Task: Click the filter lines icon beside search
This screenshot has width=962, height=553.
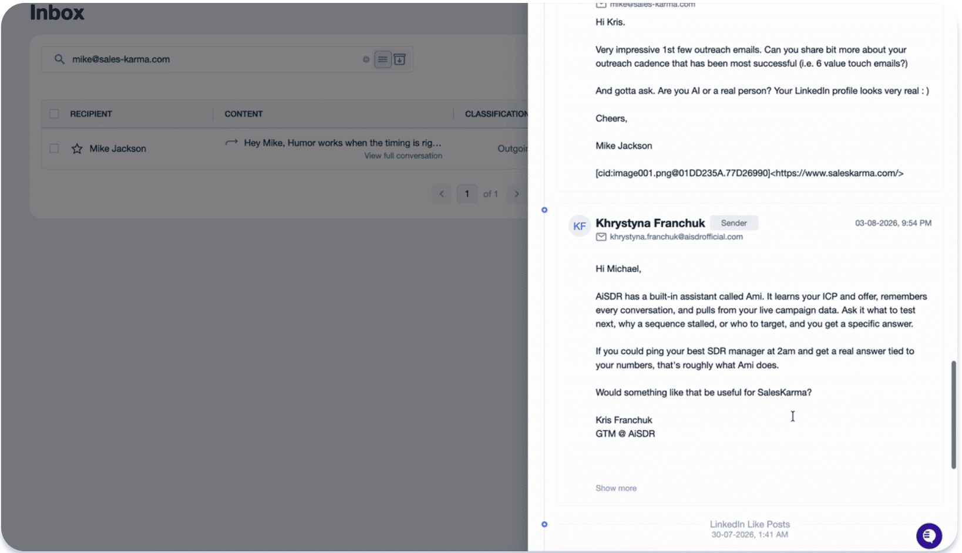Action: (383, 59)
